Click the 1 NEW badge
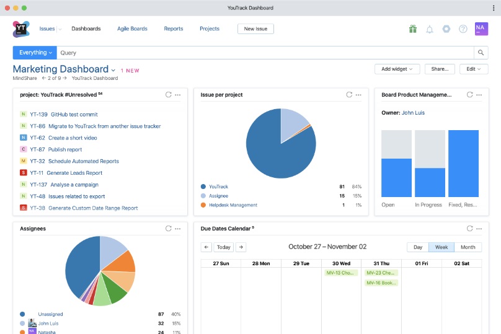The image size is (501, 334). coord(130,71)
